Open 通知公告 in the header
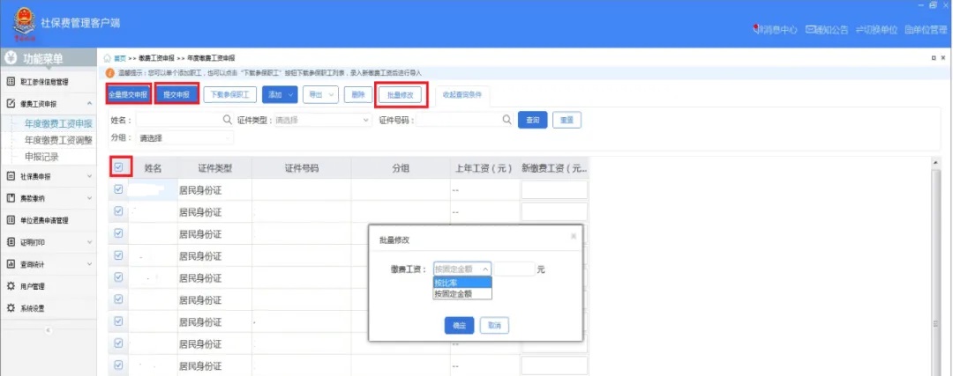Viewport: 953px width, 376px height. (x=828, y=29)
